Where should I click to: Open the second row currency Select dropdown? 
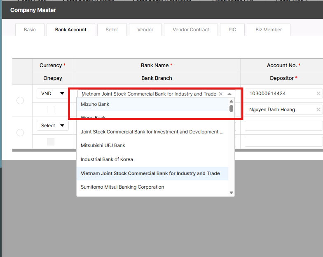point(52,126)
